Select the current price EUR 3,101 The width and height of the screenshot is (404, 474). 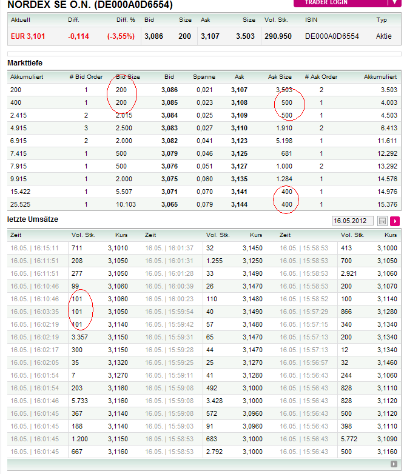(28, 36)
